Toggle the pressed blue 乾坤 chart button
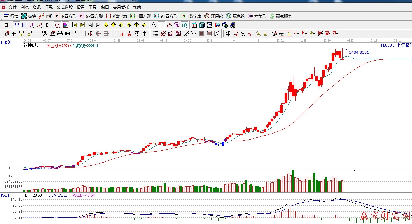412x224 pixels. click(17, 25)
